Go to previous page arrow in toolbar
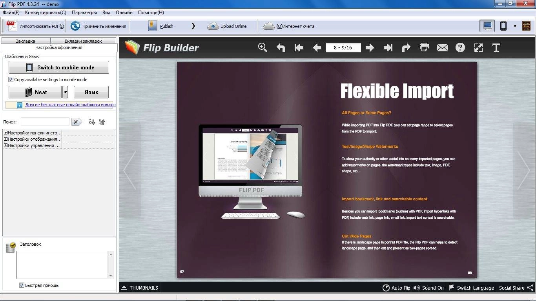The height and width of the screenshot is (301, 536). (317, 48)
